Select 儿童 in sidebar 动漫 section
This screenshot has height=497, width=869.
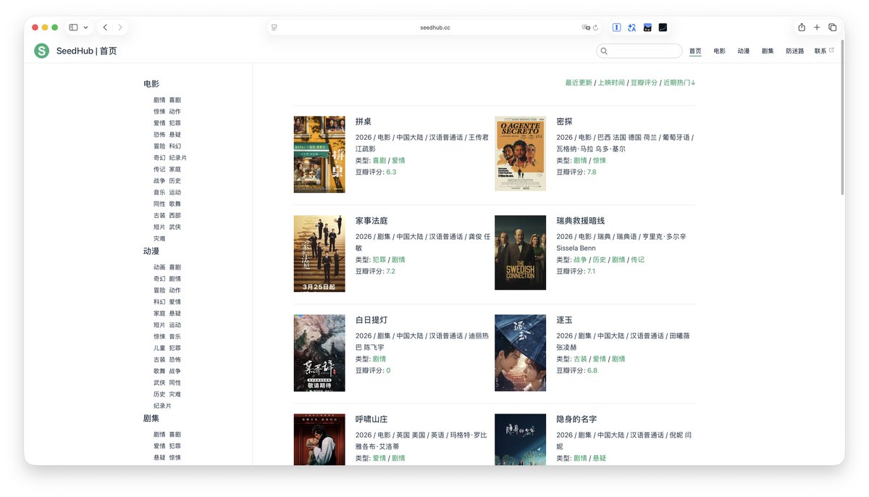[x=159, y=348]
